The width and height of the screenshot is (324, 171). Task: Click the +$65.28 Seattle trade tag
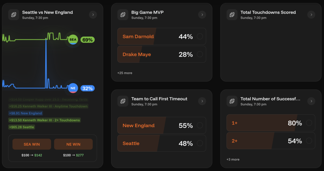22,127
